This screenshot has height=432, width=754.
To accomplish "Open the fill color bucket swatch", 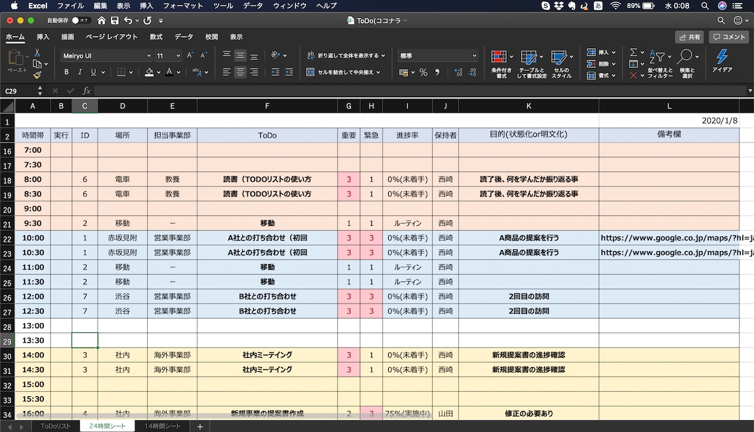I will [149, 72].
